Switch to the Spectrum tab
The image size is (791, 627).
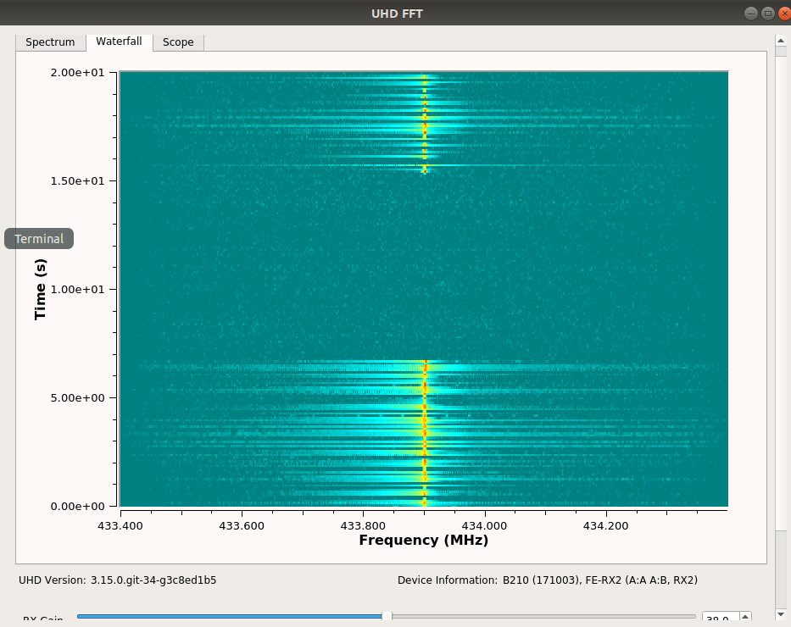point(50,42)
